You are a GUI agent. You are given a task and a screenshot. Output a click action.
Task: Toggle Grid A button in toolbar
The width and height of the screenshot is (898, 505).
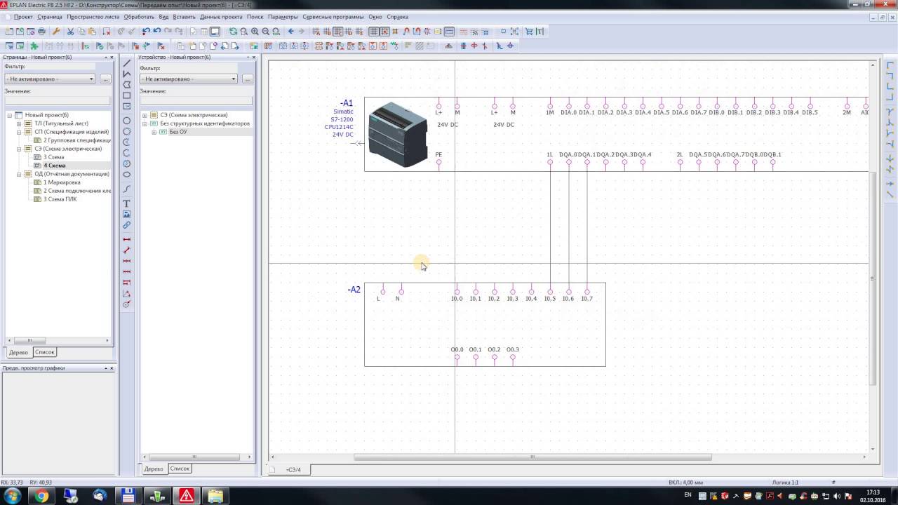click(x=316, y=32)
